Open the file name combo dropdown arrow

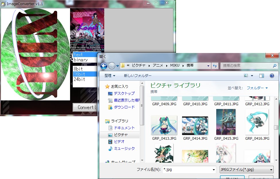(214, 170)
